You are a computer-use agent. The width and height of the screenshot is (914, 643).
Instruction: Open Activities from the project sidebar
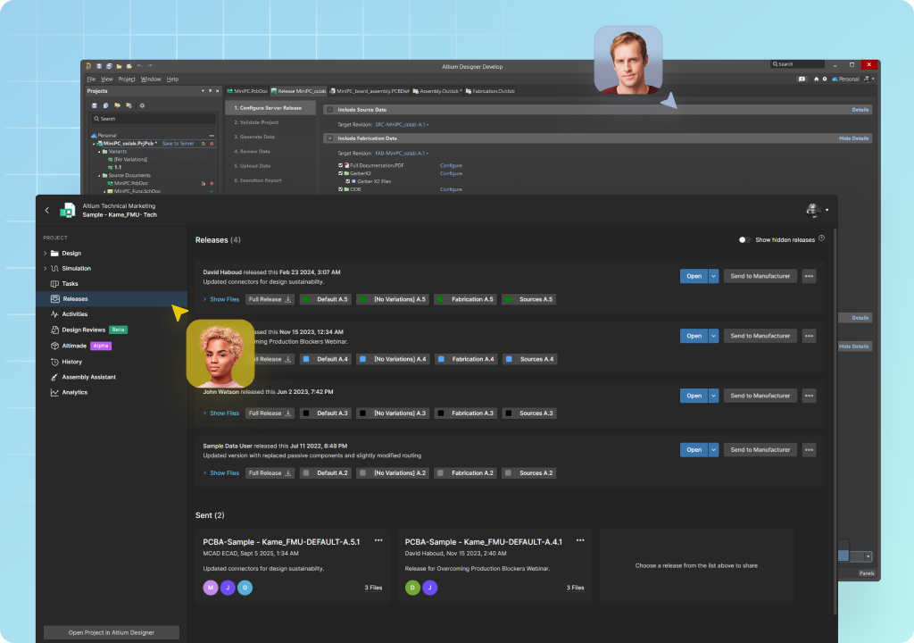coord(75,314)
